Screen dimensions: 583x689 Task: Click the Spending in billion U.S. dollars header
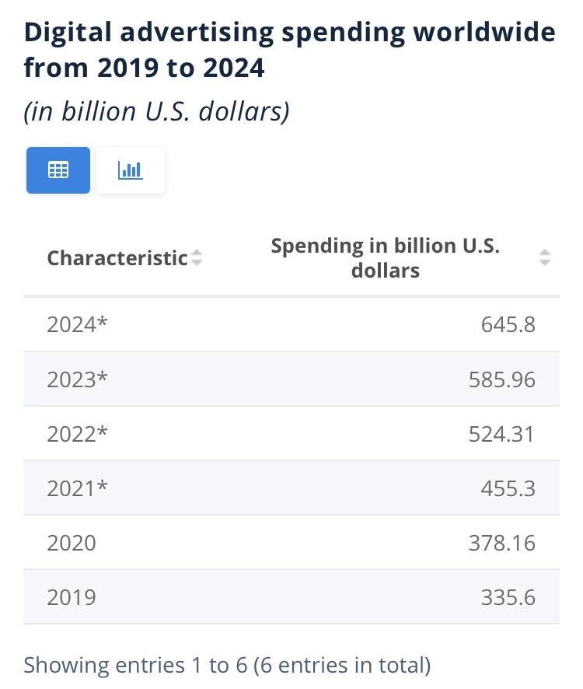coord(386,258)
